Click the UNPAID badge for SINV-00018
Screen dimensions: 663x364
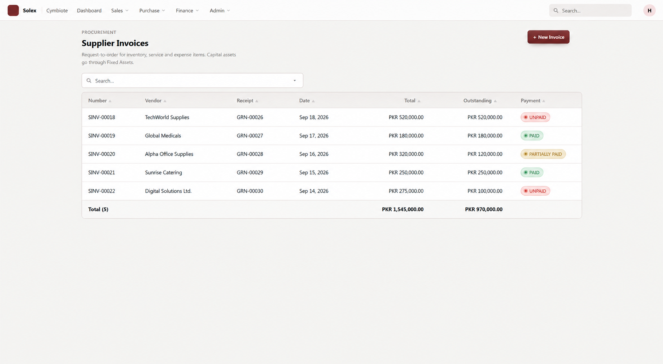(x=535, y=117)
